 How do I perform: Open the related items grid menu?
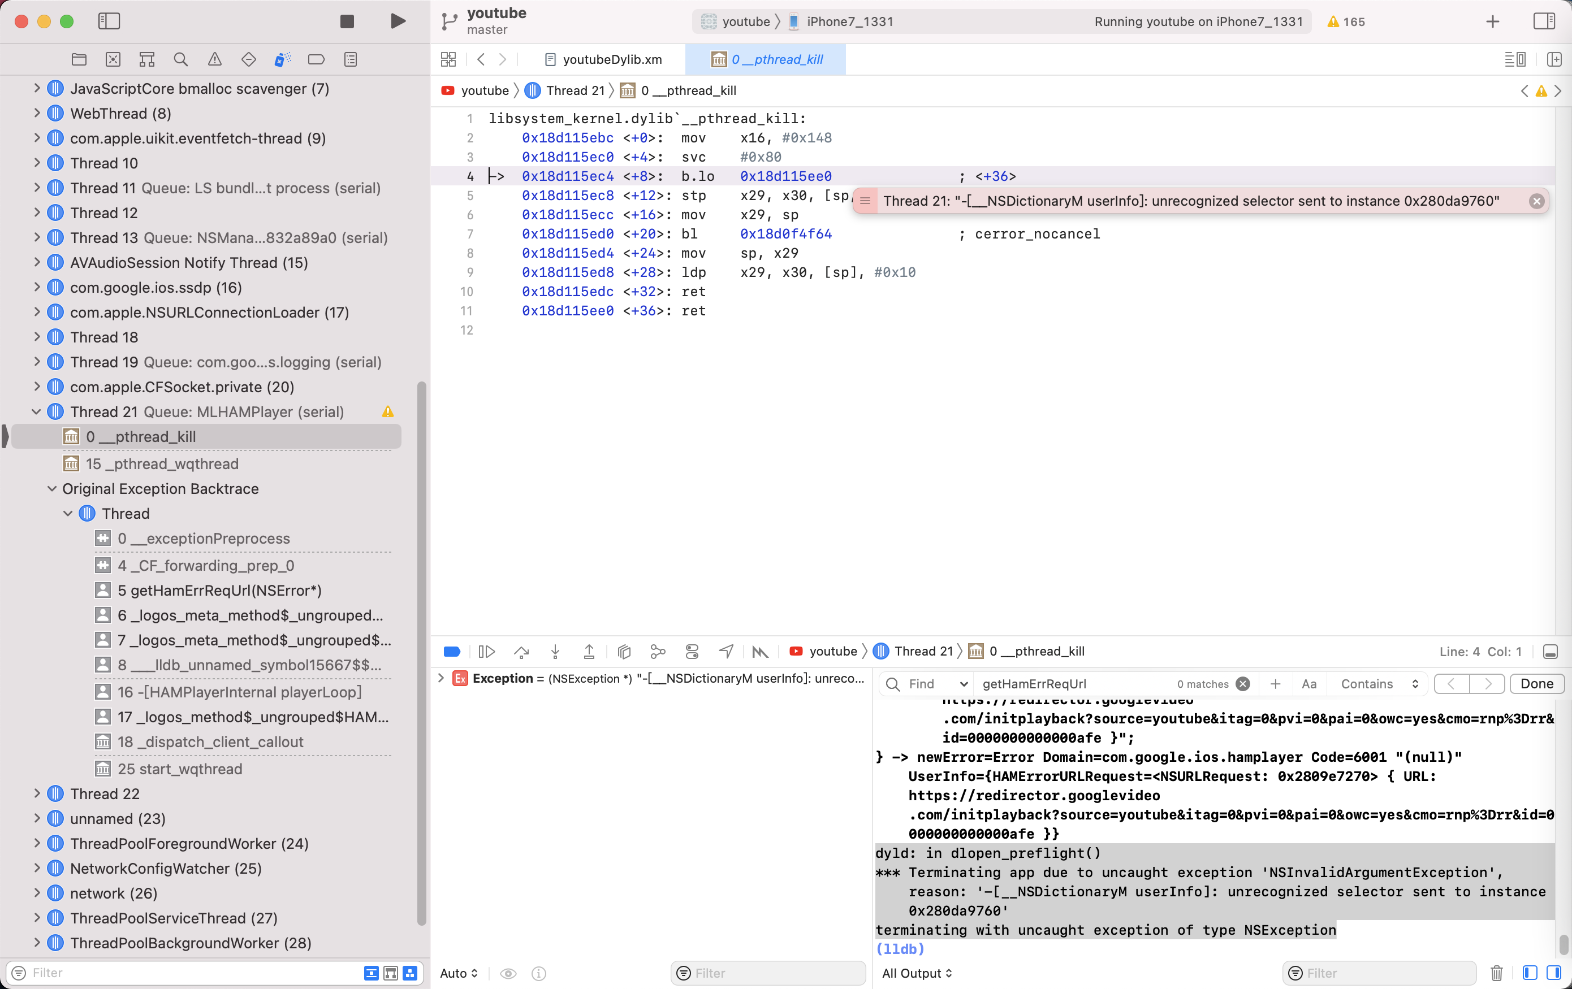point(448,59)
